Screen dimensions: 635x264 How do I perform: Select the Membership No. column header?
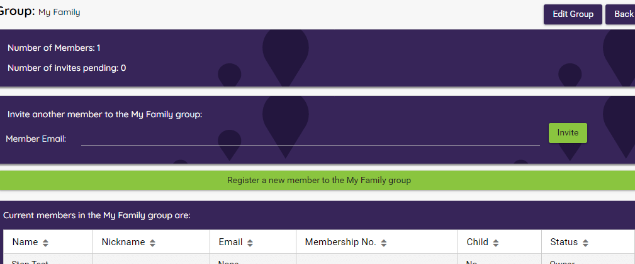[340, 242]
